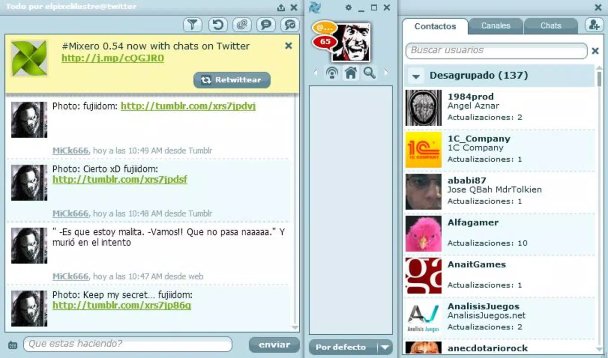
Task: Switch to the Chats tab
Action: [551, 26]
